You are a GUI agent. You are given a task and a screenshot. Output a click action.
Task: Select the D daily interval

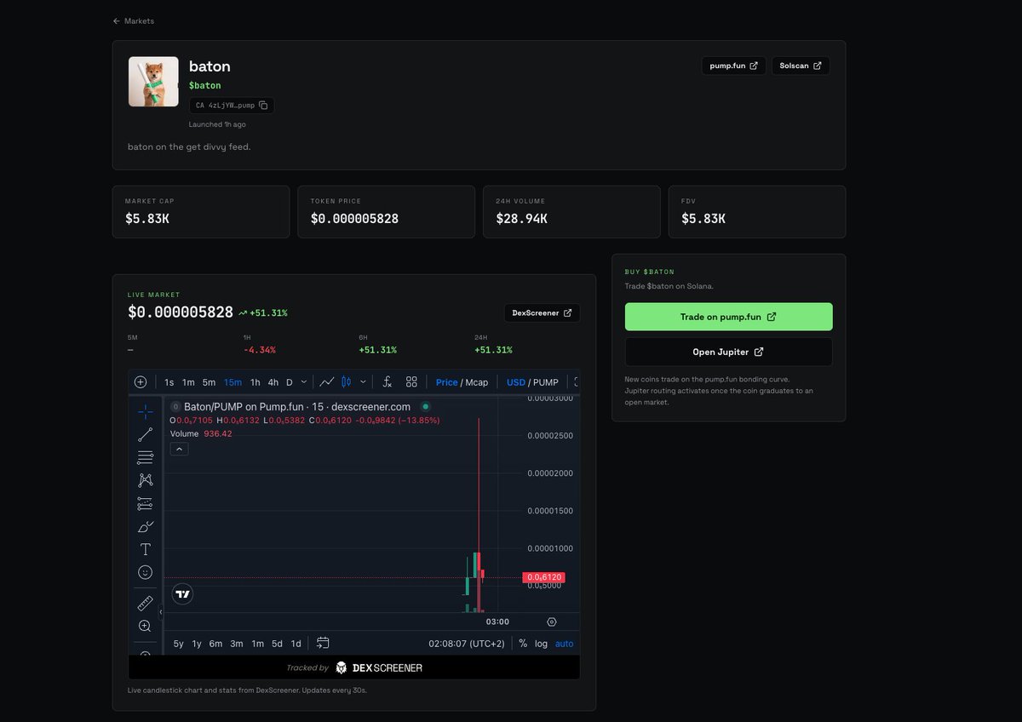tap(290, 382)
